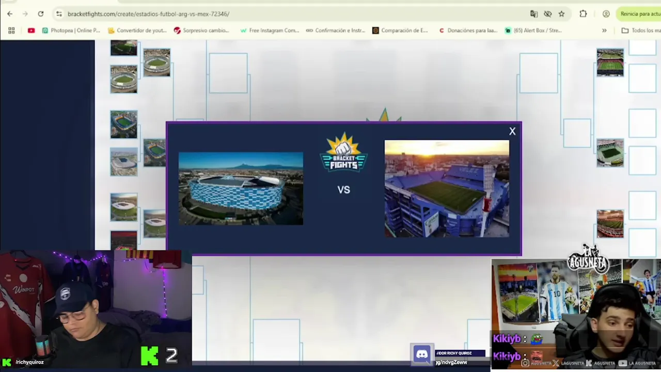View site information icon in address bar
The height and width of the screenshot is (372, 661).
[x=59, y=14]
